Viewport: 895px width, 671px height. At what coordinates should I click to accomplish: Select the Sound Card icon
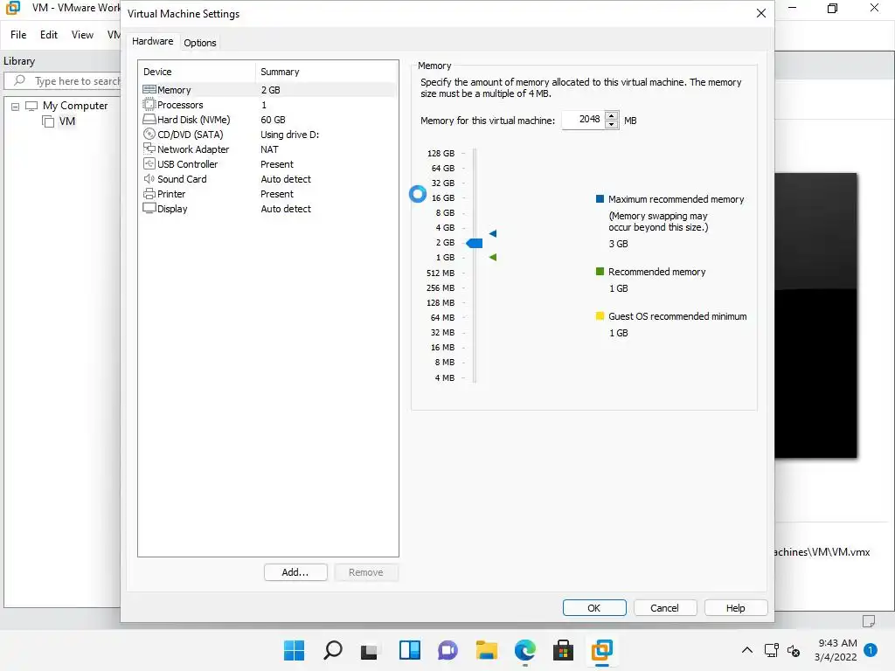(x=149, y=178)
